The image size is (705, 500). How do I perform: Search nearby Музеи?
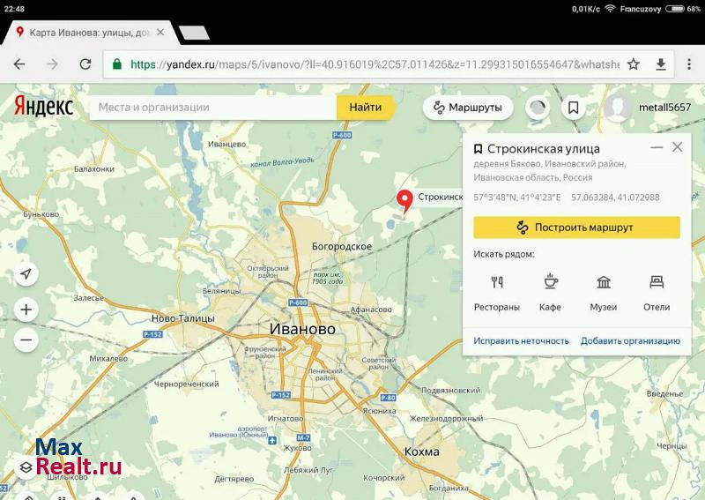pos(604,293)
